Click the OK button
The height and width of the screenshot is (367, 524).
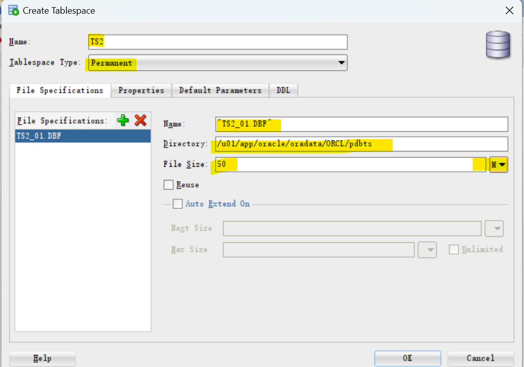pyautogui.click(x=407, y=358)
